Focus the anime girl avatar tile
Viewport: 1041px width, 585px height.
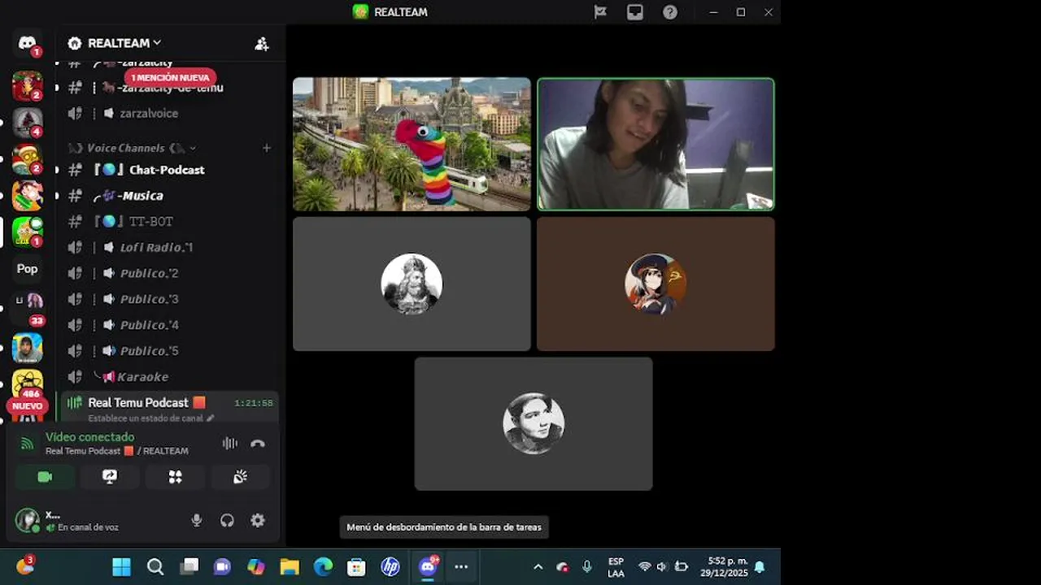pyautogui.click(x=656, y=284)
